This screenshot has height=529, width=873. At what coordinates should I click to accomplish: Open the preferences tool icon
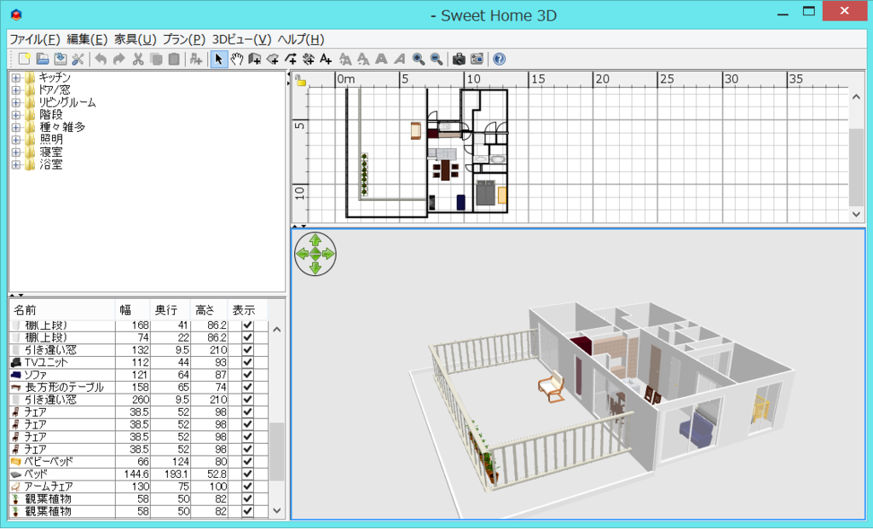(78, 59)
